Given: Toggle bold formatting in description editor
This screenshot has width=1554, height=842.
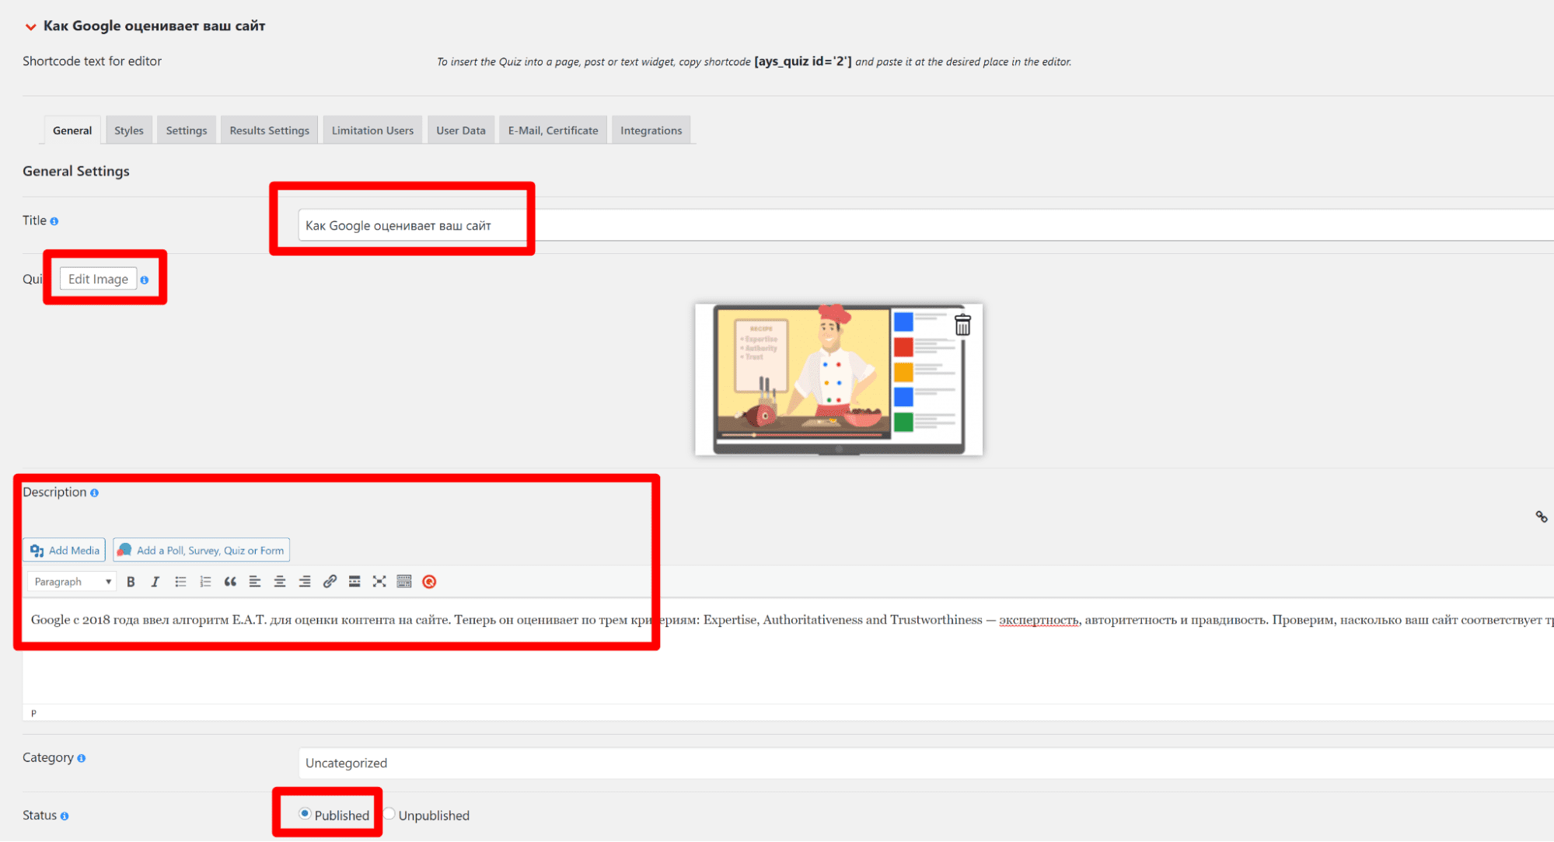Looking at the screenshot, I should [x=131, y=582].
